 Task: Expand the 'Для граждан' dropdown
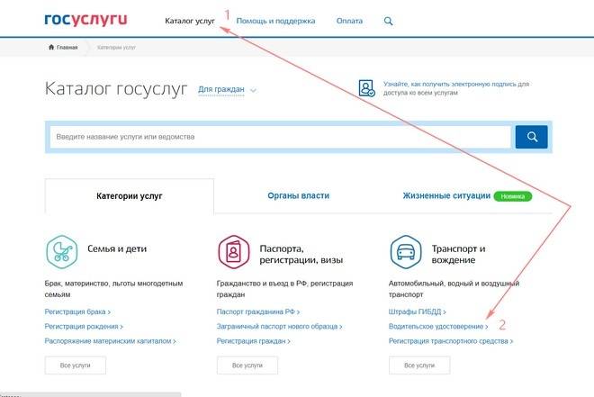click(x=227, y=90)
